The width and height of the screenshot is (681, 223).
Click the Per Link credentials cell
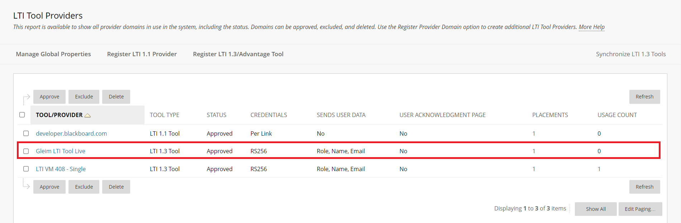(x=261, y=134)
